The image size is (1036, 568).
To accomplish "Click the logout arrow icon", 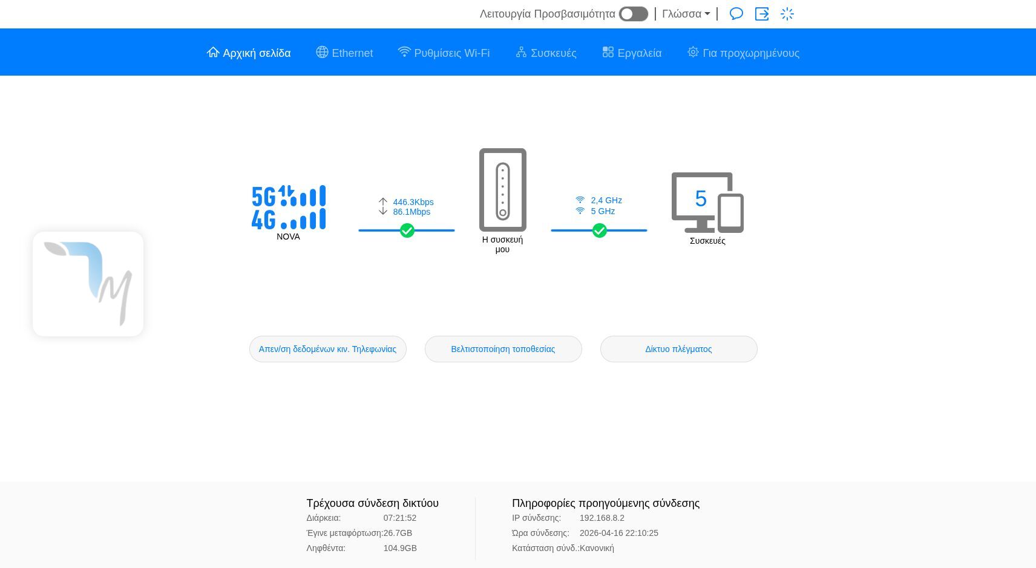I will 761,14.
